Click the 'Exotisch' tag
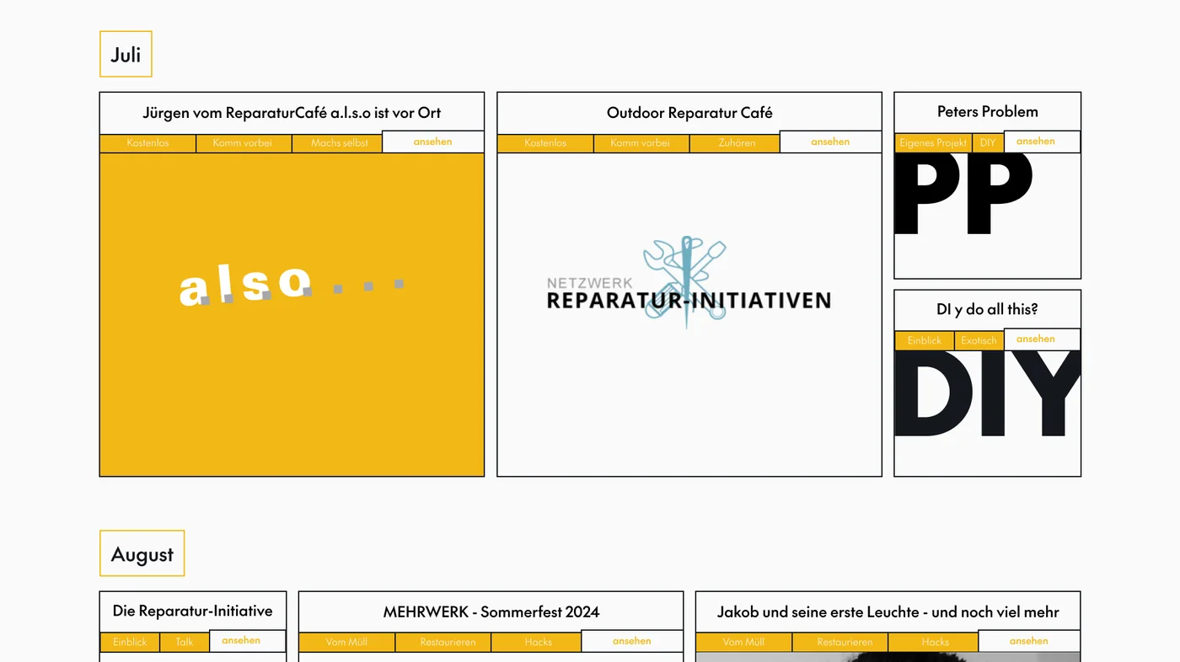 [x=979, y=341]
